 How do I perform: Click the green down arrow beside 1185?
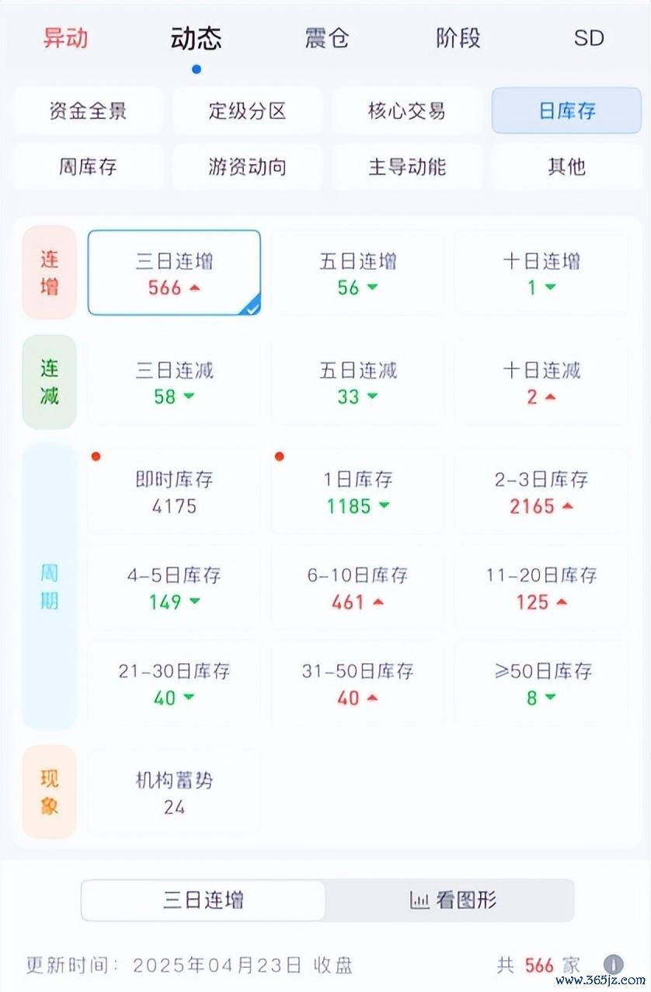click(384, 506)
